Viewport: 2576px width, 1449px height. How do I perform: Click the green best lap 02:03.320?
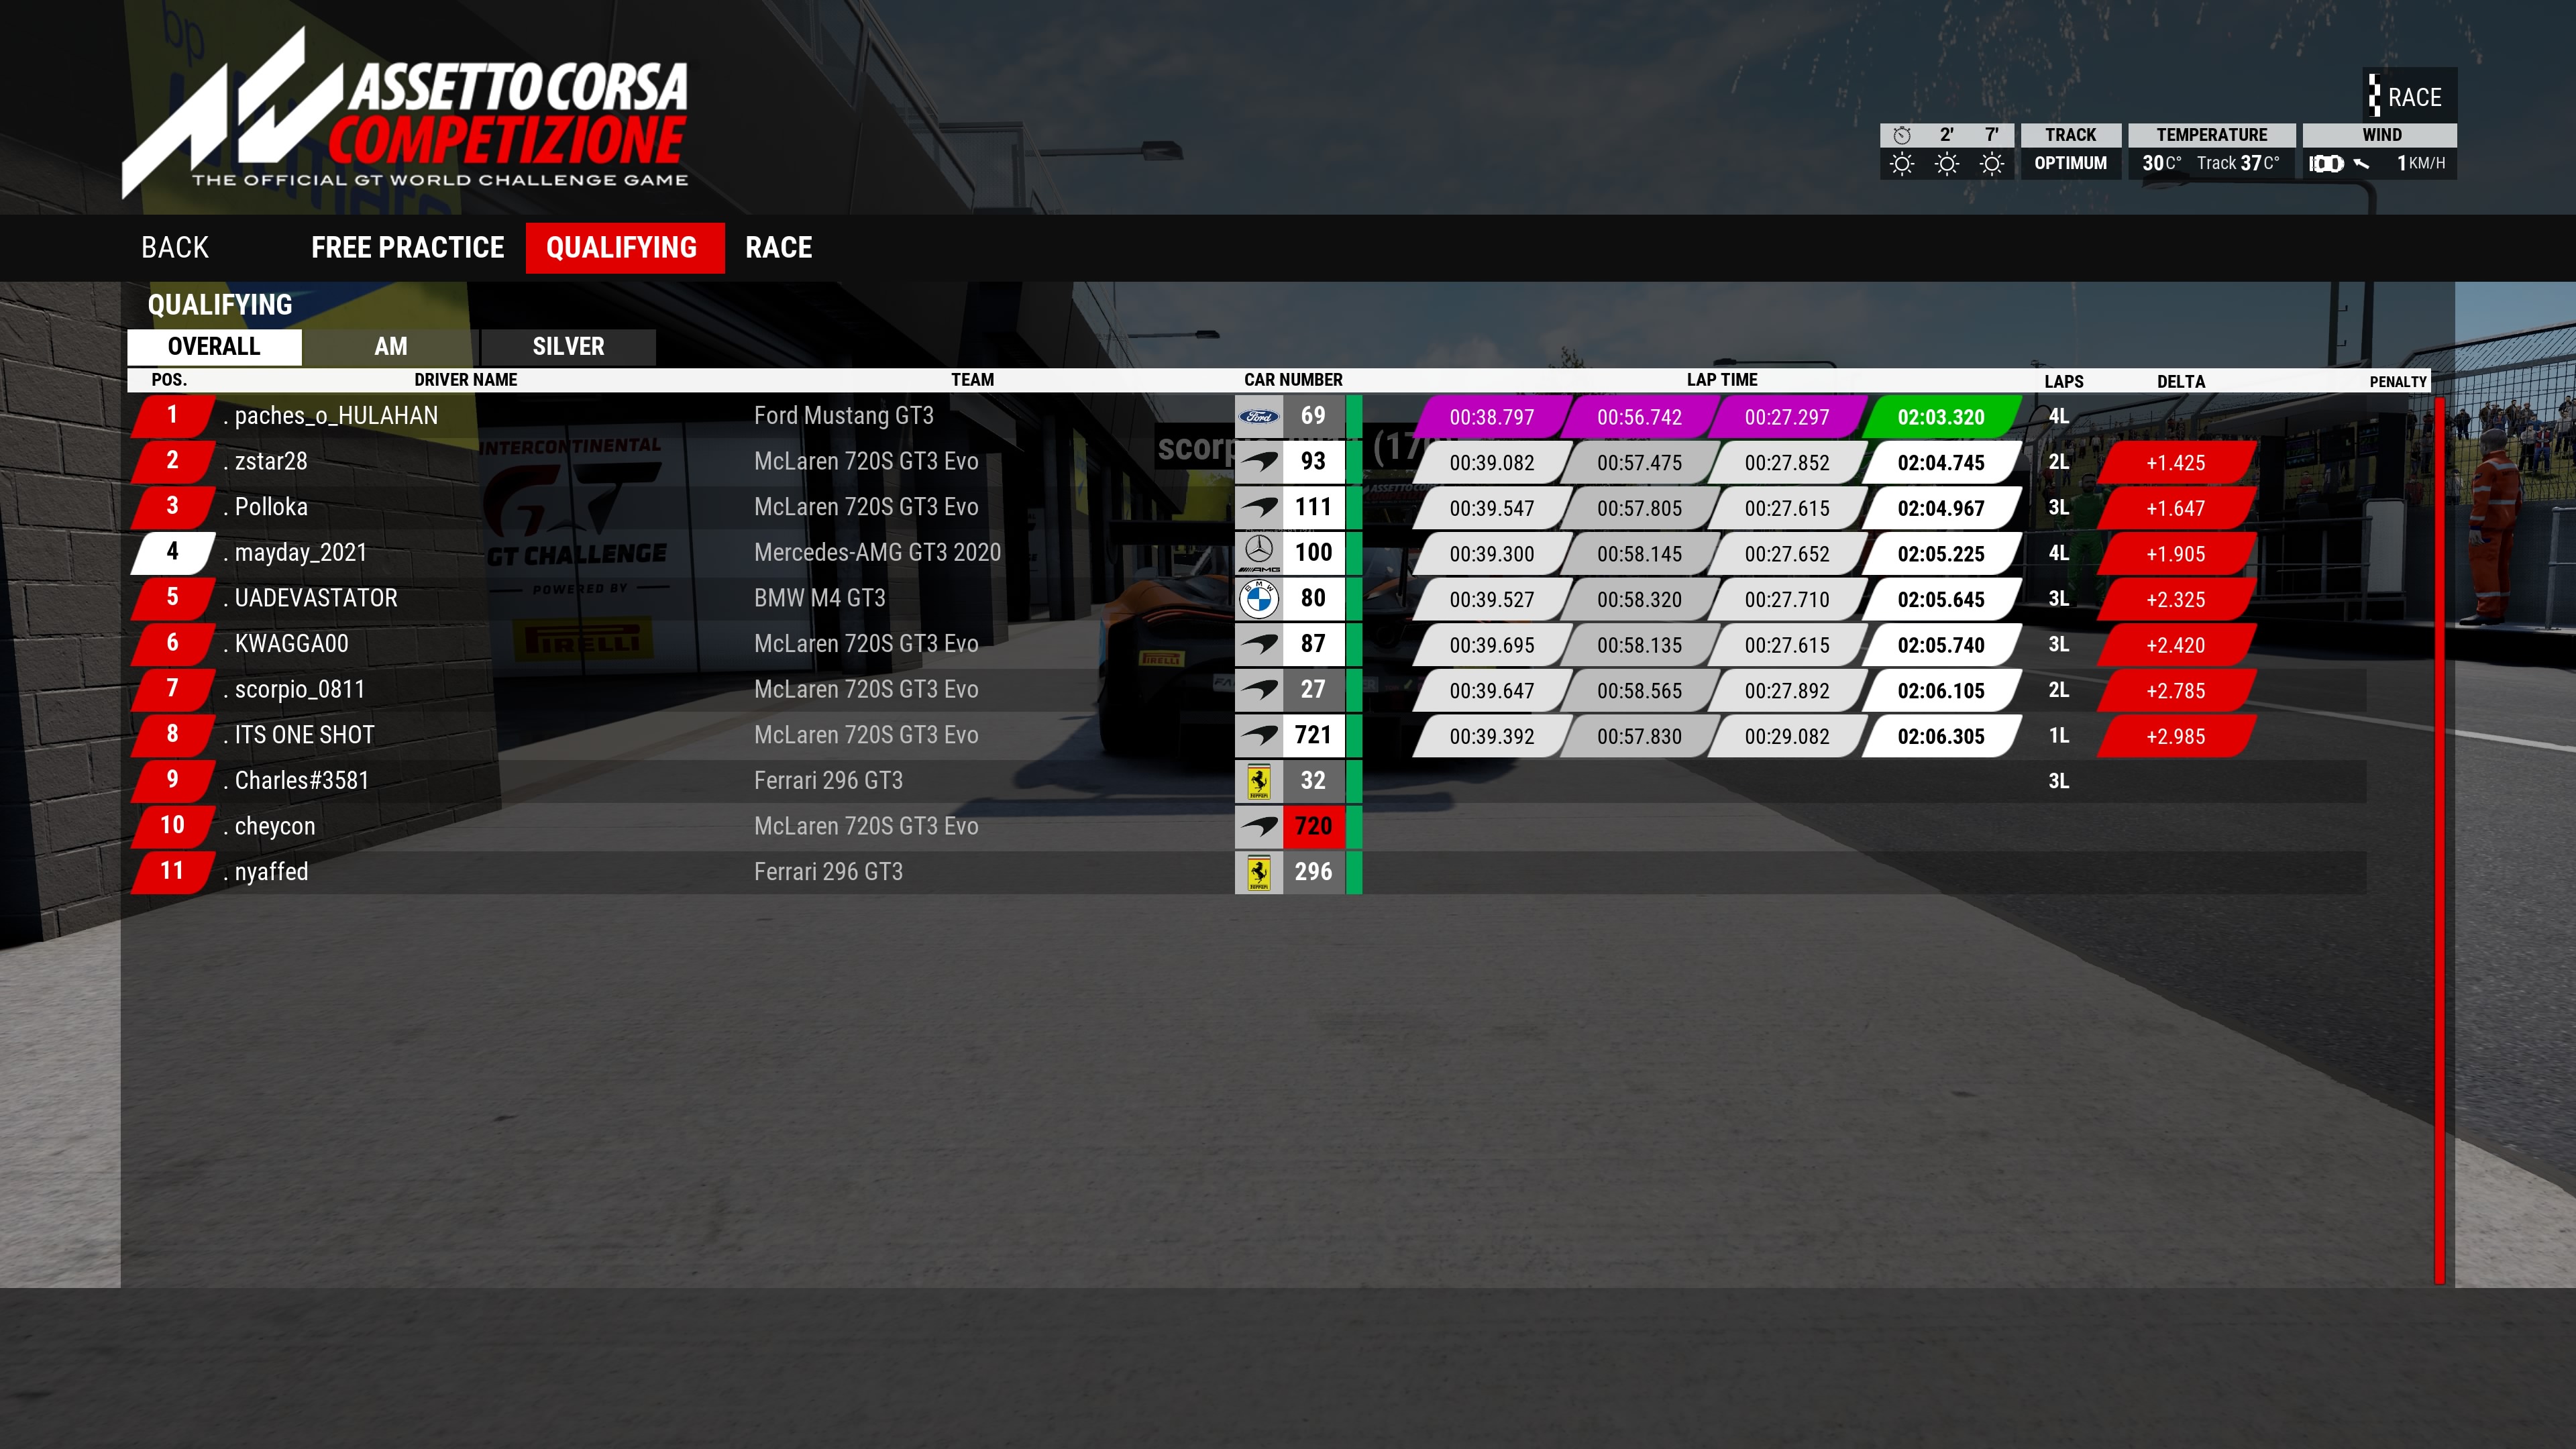pyautogui.click(x=1941, y=417)
